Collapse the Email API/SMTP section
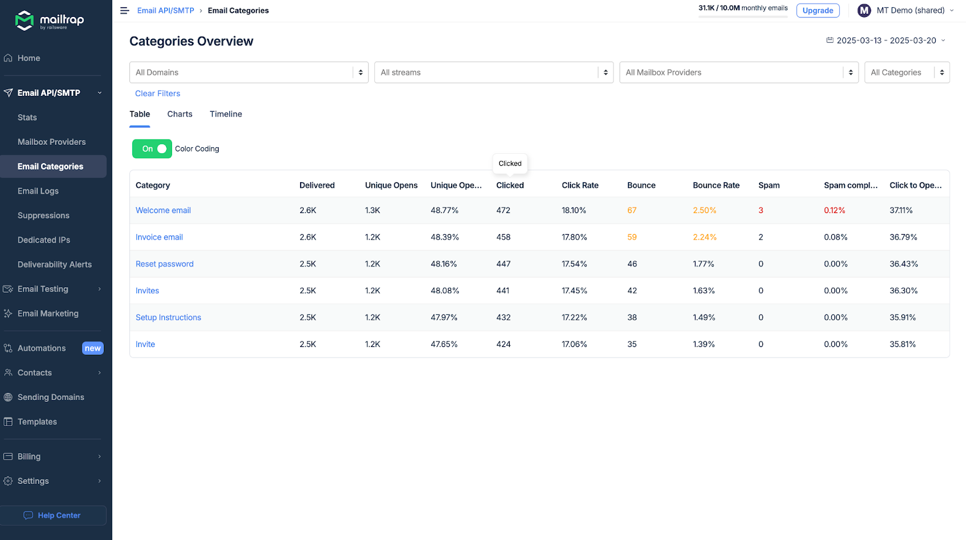The width and height of the screenshot is (966, 540). [x=100, y=93]
